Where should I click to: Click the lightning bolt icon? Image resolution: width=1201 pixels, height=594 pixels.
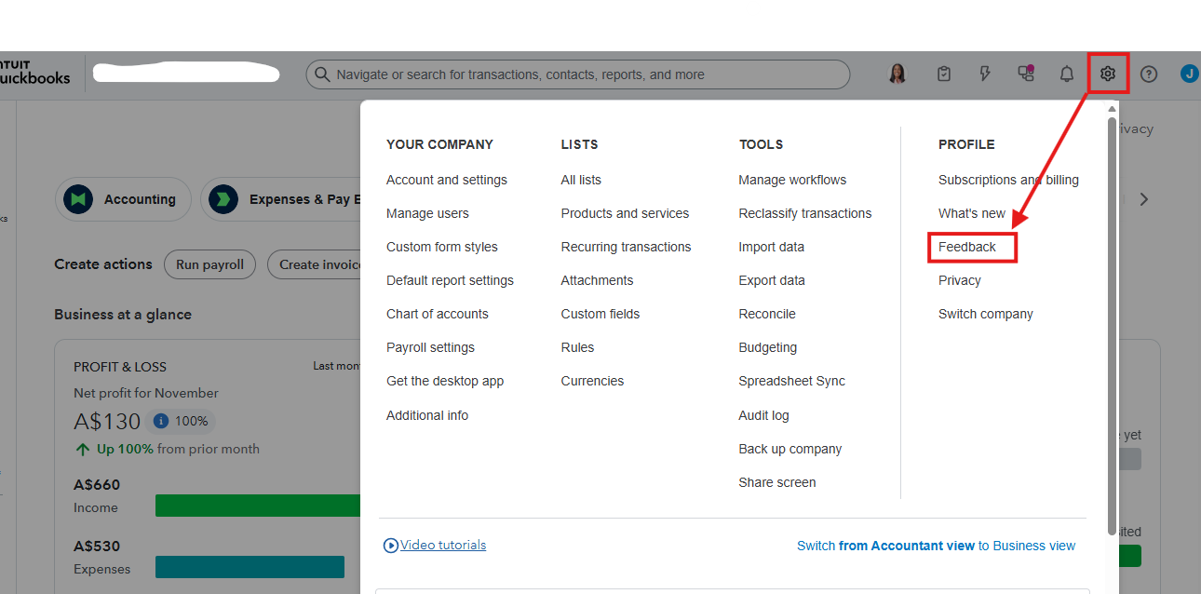click(985, 74)
